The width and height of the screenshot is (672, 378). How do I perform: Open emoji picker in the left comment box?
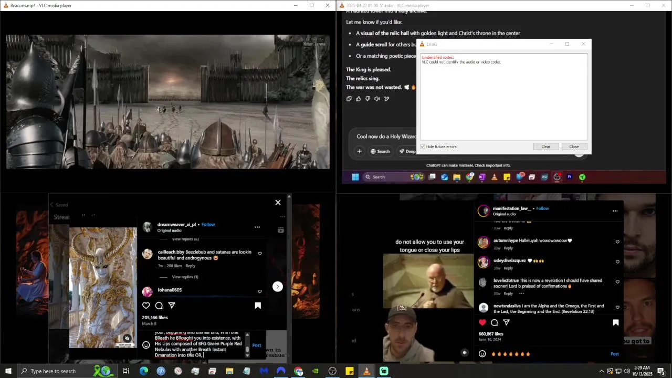146,345
